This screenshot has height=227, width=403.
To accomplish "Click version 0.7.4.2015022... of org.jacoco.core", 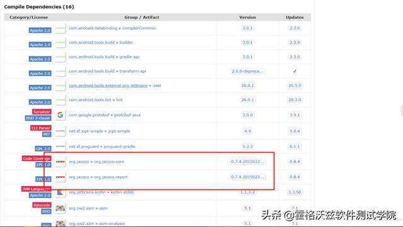I will pyautogui.click(x=247, y=162).
